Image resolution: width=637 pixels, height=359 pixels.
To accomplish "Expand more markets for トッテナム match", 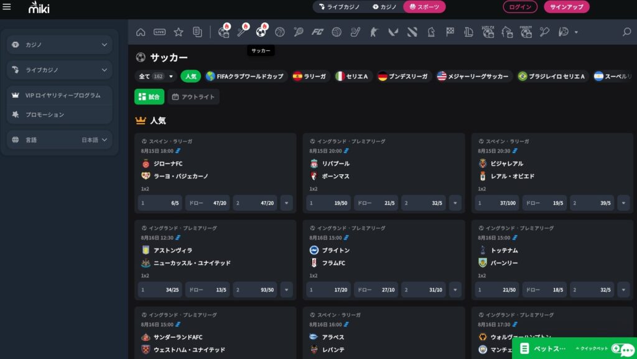I will (x=623, y=290).
